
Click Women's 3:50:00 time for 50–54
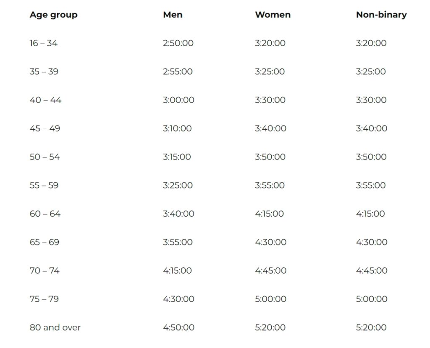point(270,157)
